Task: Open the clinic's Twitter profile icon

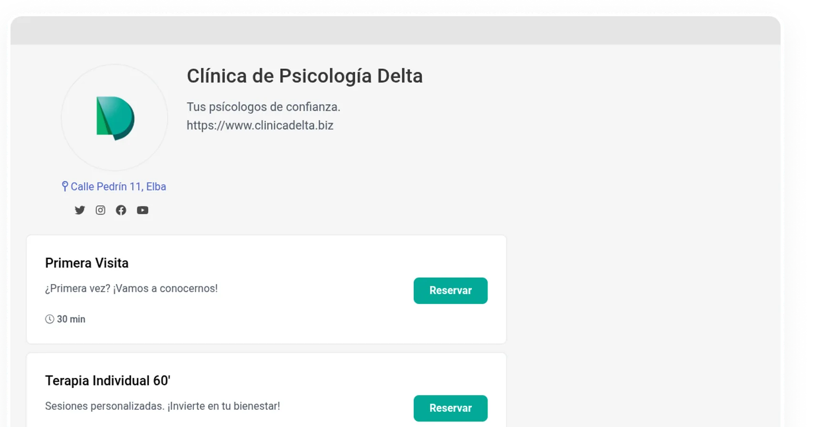Action: [80, 210]
